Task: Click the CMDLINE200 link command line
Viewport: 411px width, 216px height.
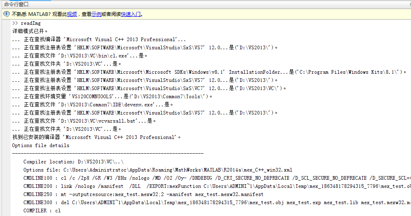Action: (217, 186)
